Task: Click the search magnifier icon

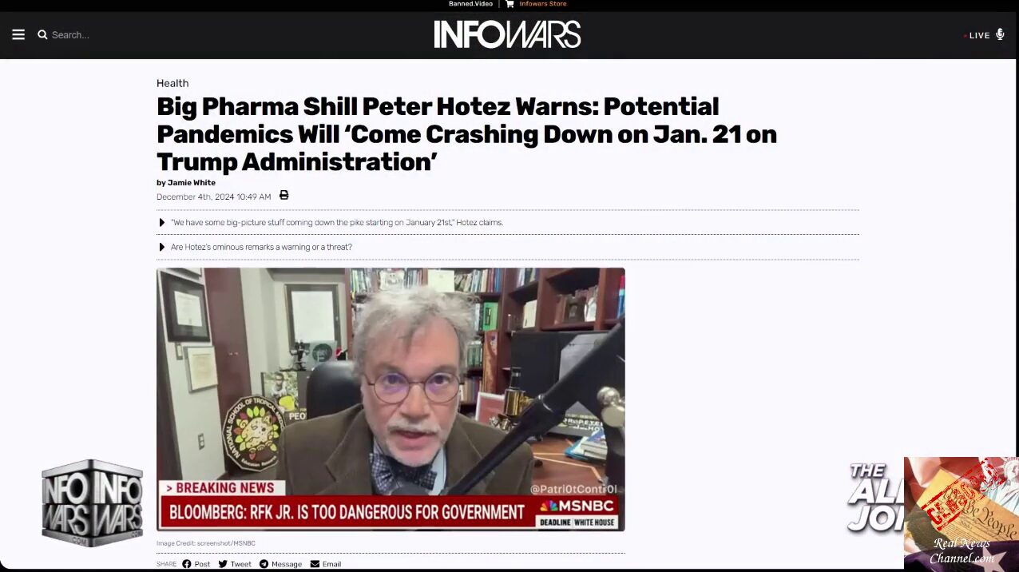Action: tap(42, 34)
